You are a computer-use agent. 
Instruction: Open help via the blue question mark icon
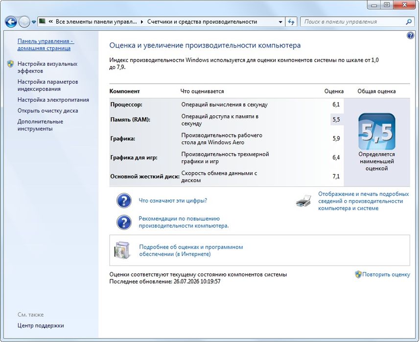(x=410, y=35)
